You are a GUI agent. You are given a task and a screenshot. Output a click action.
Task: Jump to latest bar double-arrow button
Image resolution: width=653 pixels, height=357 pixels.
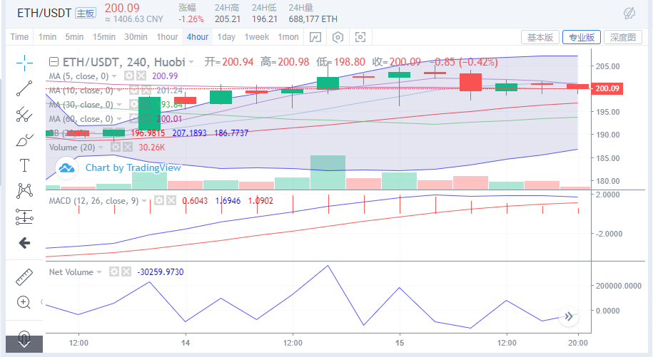click(569, 316)
